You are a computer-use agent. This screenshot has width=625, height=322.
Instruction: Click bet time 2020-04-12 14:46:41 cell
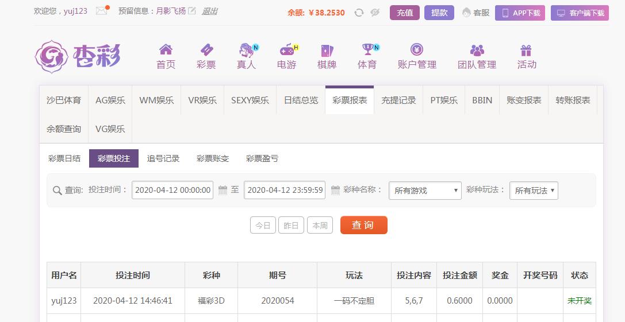tap(133, 301)
